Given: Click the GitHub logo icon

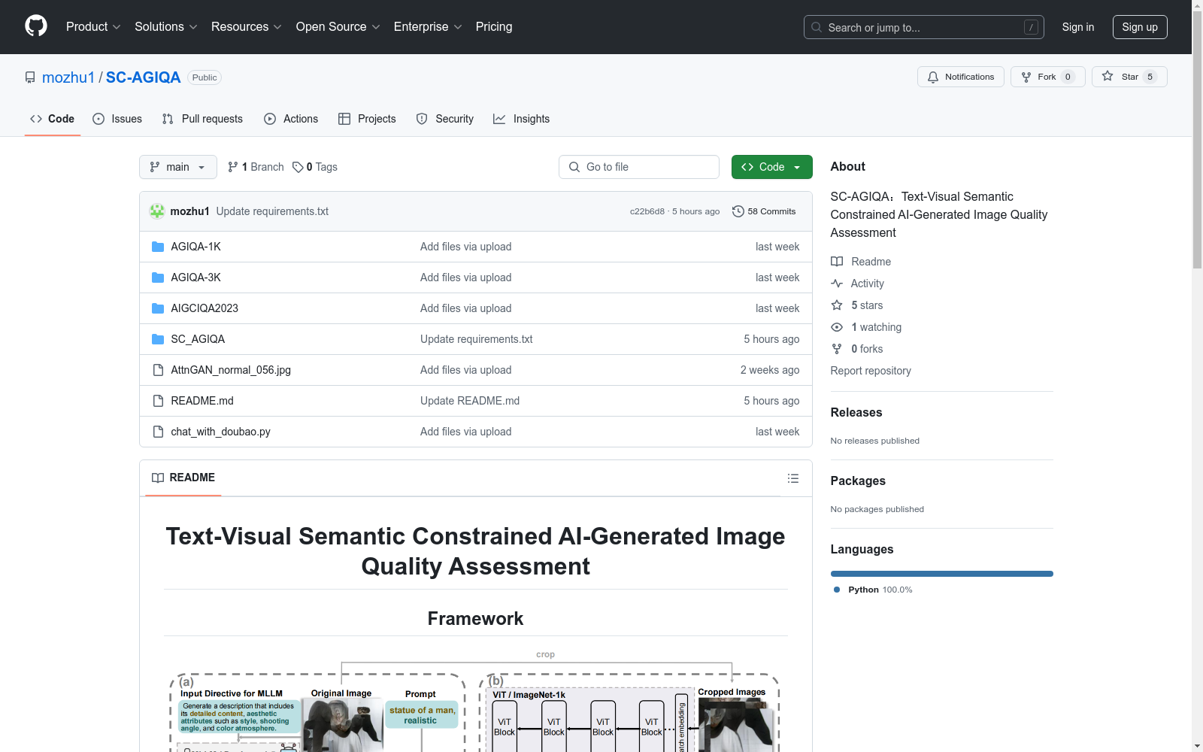Looking at the screenshot, I should 36,26.
